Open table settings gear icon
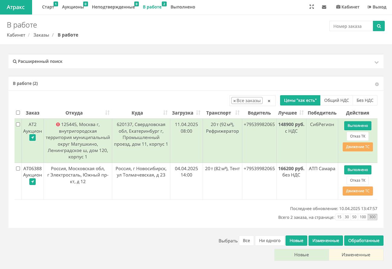 [x=377, y=84]
